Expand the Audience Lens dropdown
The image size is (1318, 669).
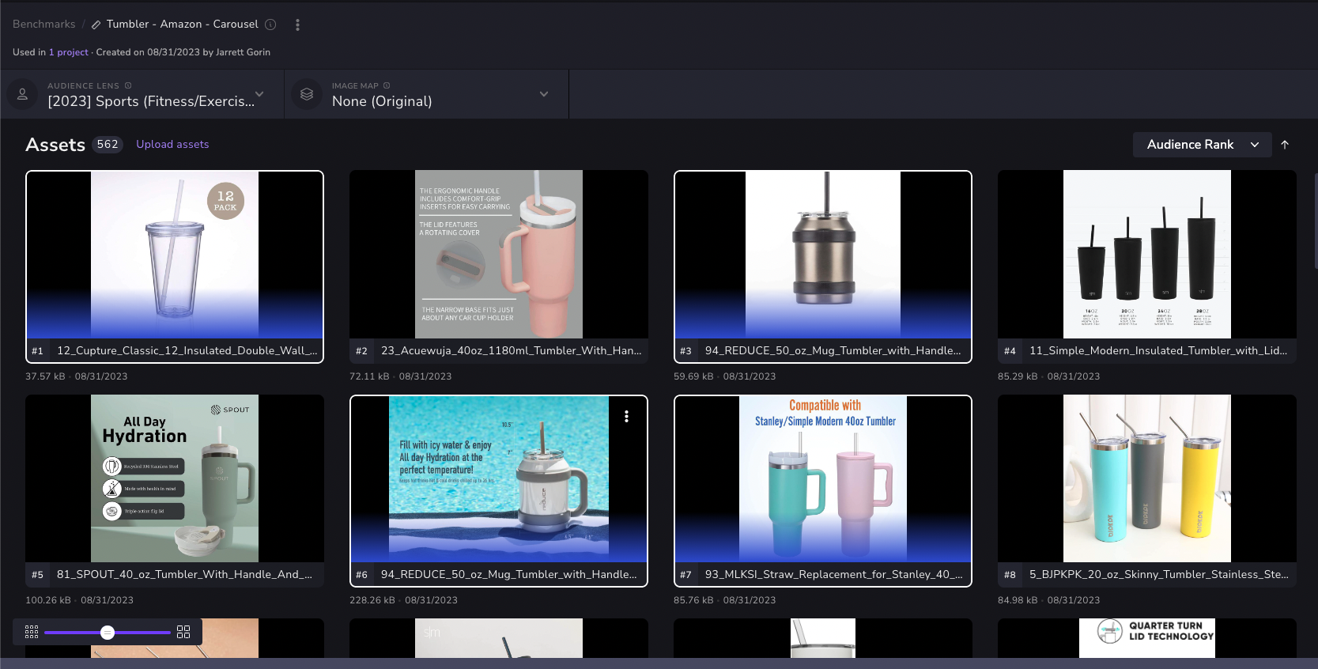[x=259, y=94]
